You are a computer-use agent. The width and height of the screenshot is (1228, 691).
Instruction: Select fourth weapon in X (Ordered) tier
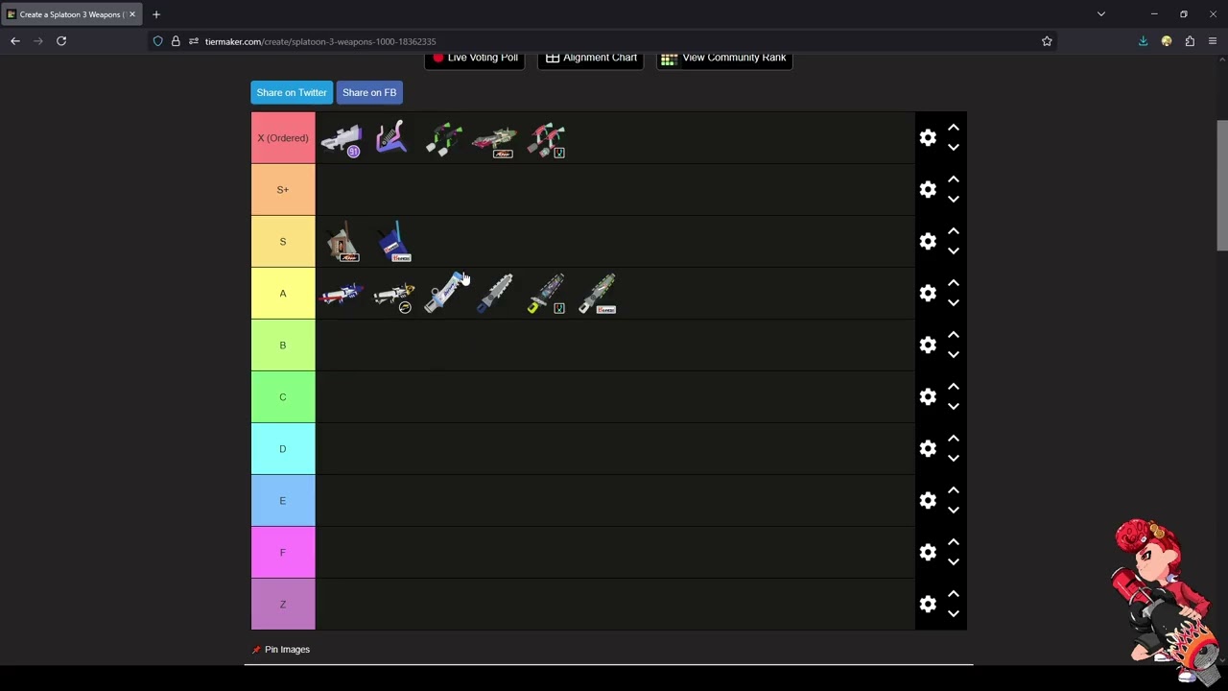[x=495, y=140]
